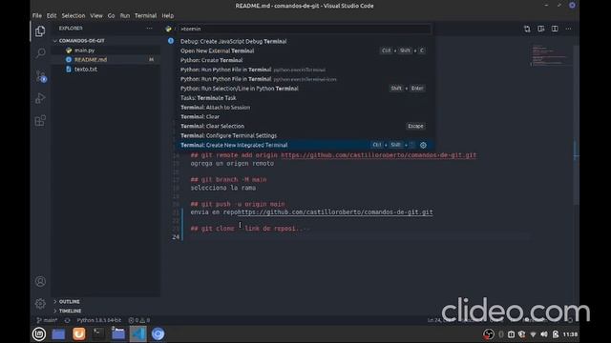Open the File menu

[37, 15]
